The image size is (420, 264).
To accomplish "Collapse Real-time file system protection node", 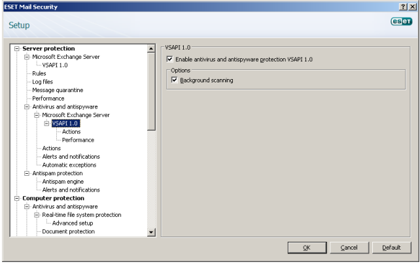I will click(x=37, y=215).
